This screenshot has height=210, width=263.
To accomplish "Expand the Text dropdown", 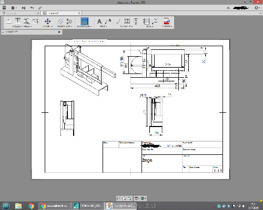I will (103, 27).
